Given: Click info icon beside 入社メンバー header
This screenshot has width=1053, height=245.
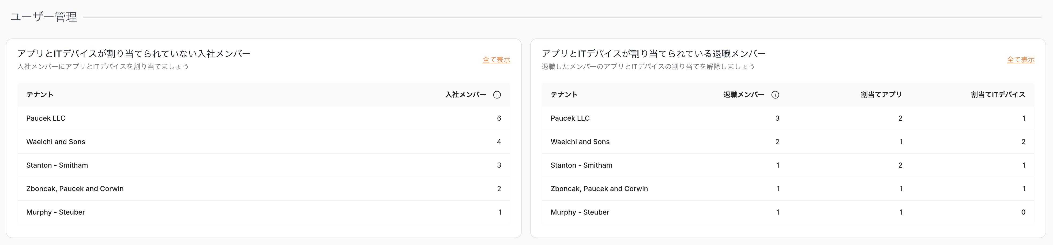Looking at the screenshot, I should coord(497,95).
